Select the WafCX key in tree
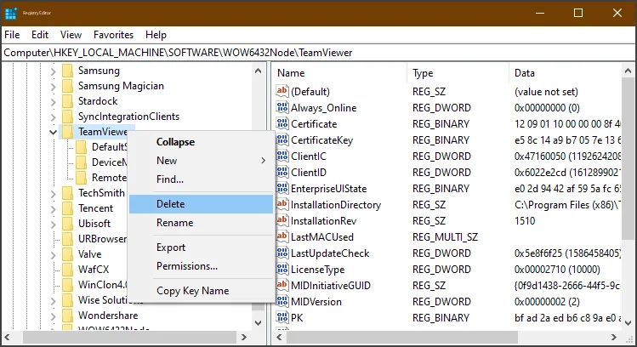 [x=94, y=270]
